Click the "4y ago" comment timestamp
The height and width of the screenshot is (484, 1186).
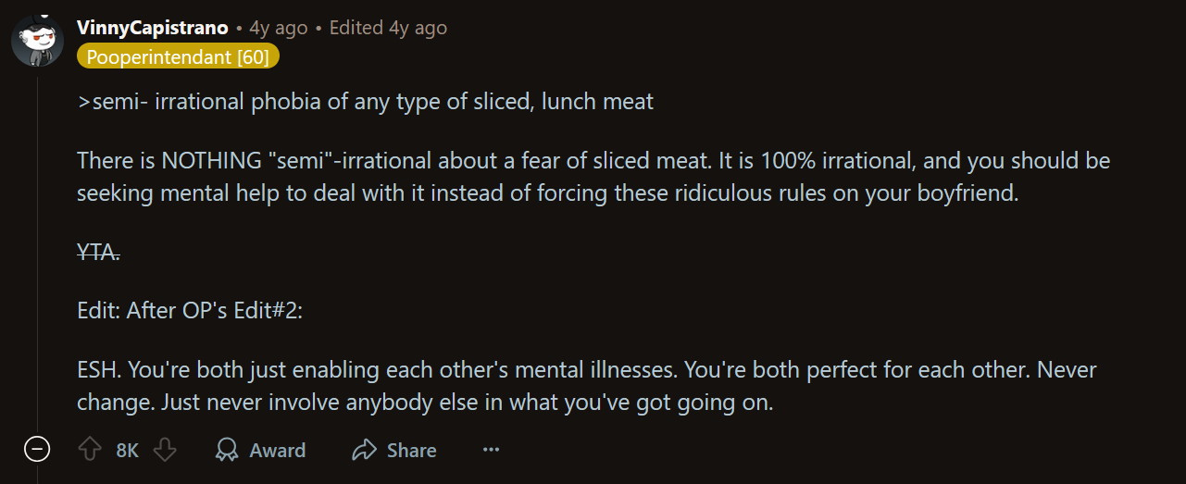(x=278, y=28)
